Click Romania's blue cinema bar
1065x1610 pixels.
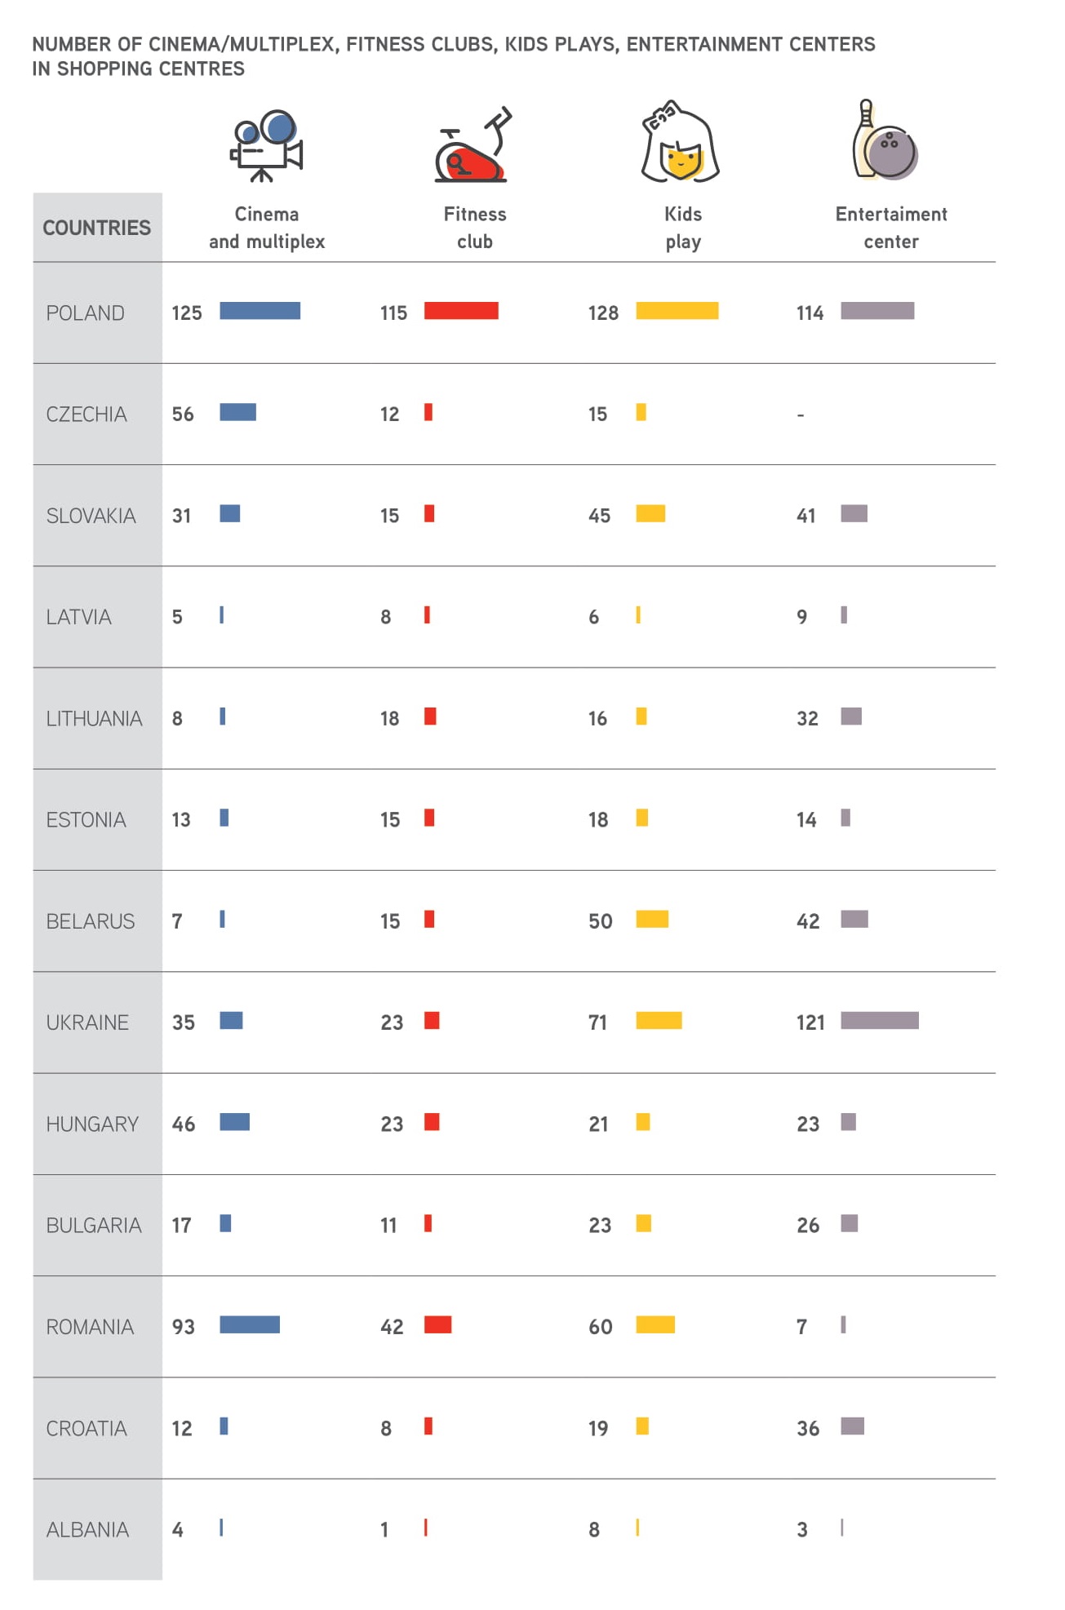pyautogui.click(x=250, y=1324)
